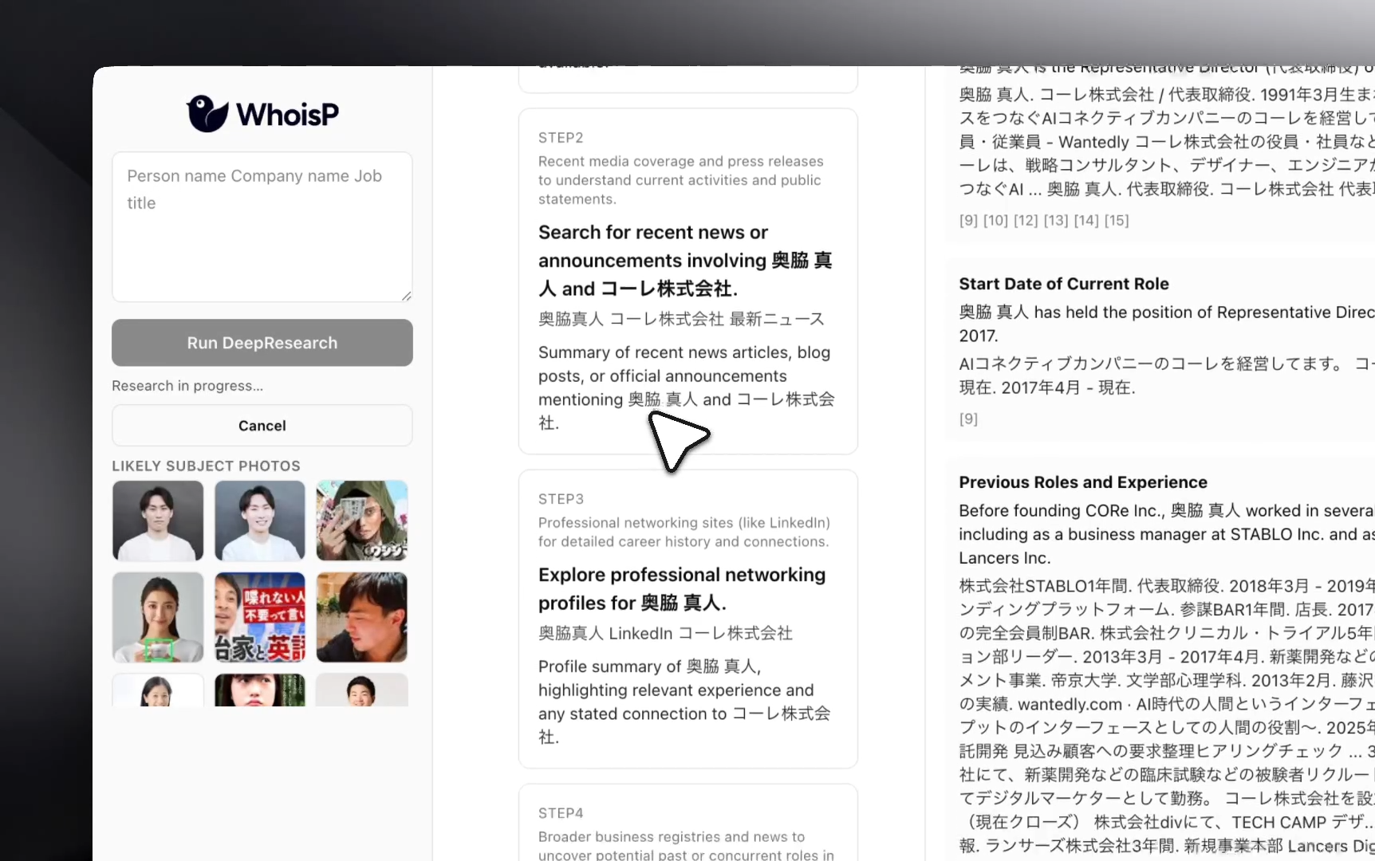This screenshot has width=1375, height=861.
Task: Open citation [9] under Start Date section
Action: (967, 419)
